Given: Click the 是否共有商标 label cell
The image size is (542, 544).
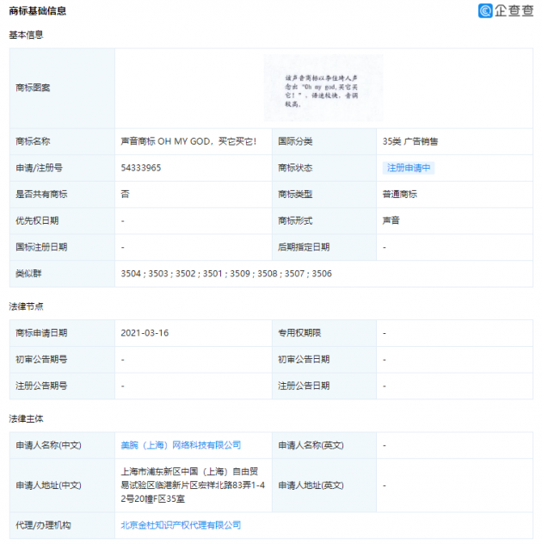Looking at the screenshot, I should (63, 195).
